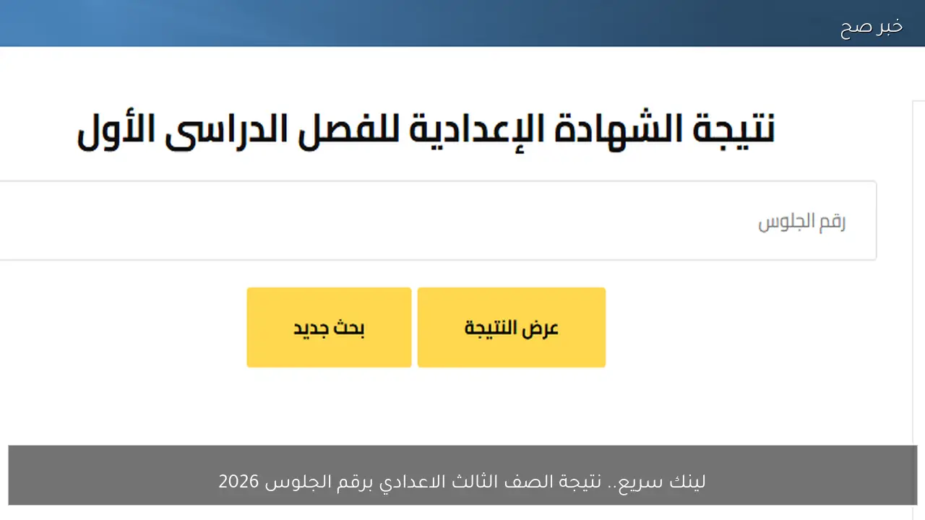Screen dimensions: 925x520
Task: Click the left yellow button بحث جديد
Action: tap(329, 327)
